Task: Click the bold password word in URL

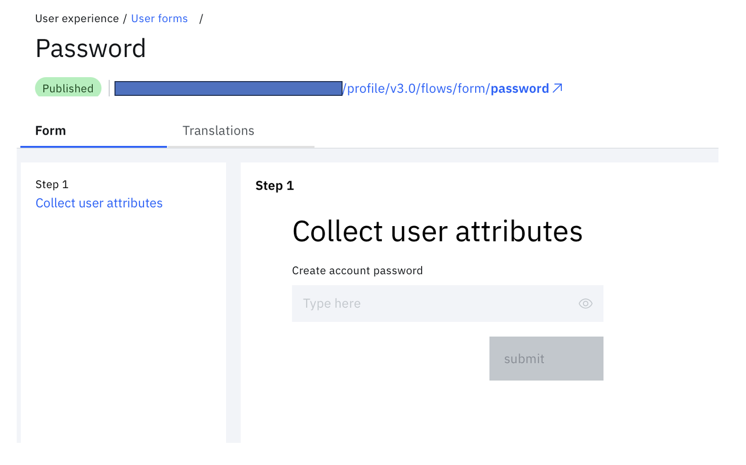Action: click(x=520, y=88)
